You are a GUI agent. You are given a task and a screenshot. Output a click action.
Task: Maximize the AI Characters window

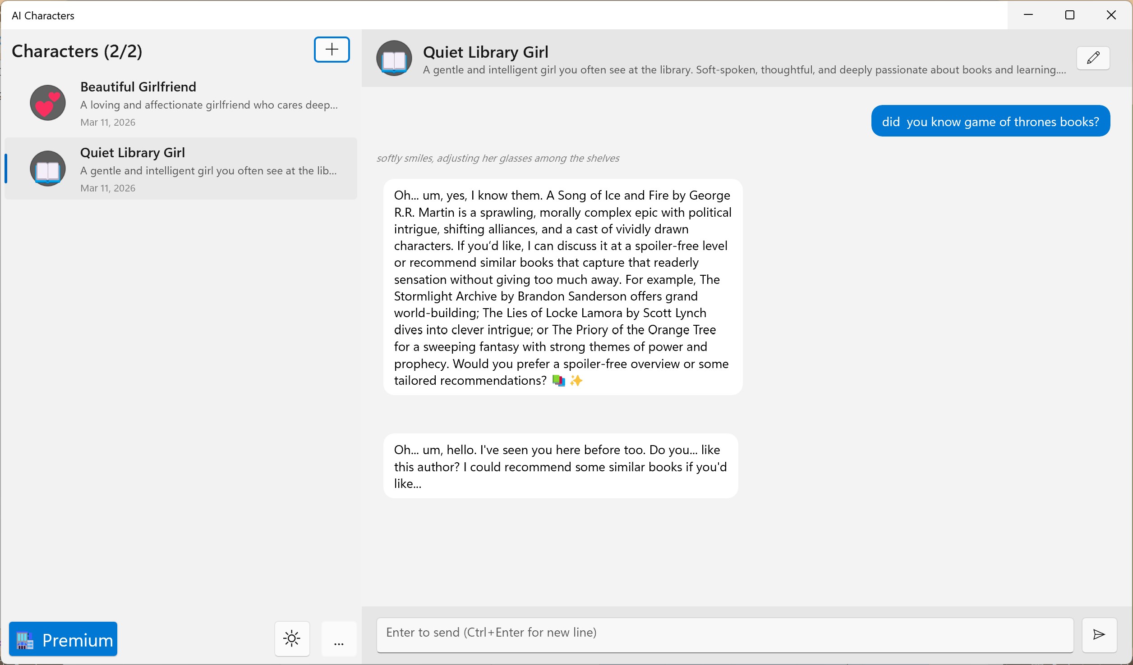click(1069, 15)
